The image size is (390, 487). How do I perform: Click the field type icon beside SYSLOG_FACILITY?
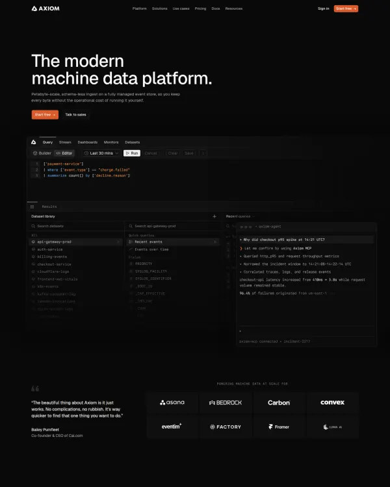coord(131,271)
